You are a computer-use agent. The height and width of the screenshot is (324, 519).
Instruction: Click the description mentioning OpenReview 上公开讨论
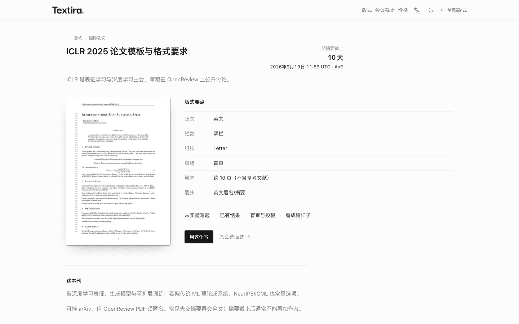(149, 80)
